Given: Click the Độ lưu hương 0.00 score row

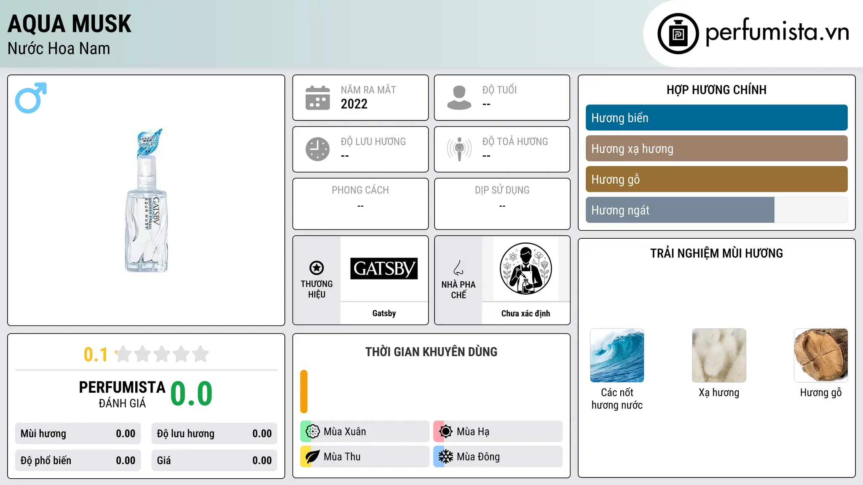Looking at the screenshot, I should pyautogui.click(x=214, y=434).
